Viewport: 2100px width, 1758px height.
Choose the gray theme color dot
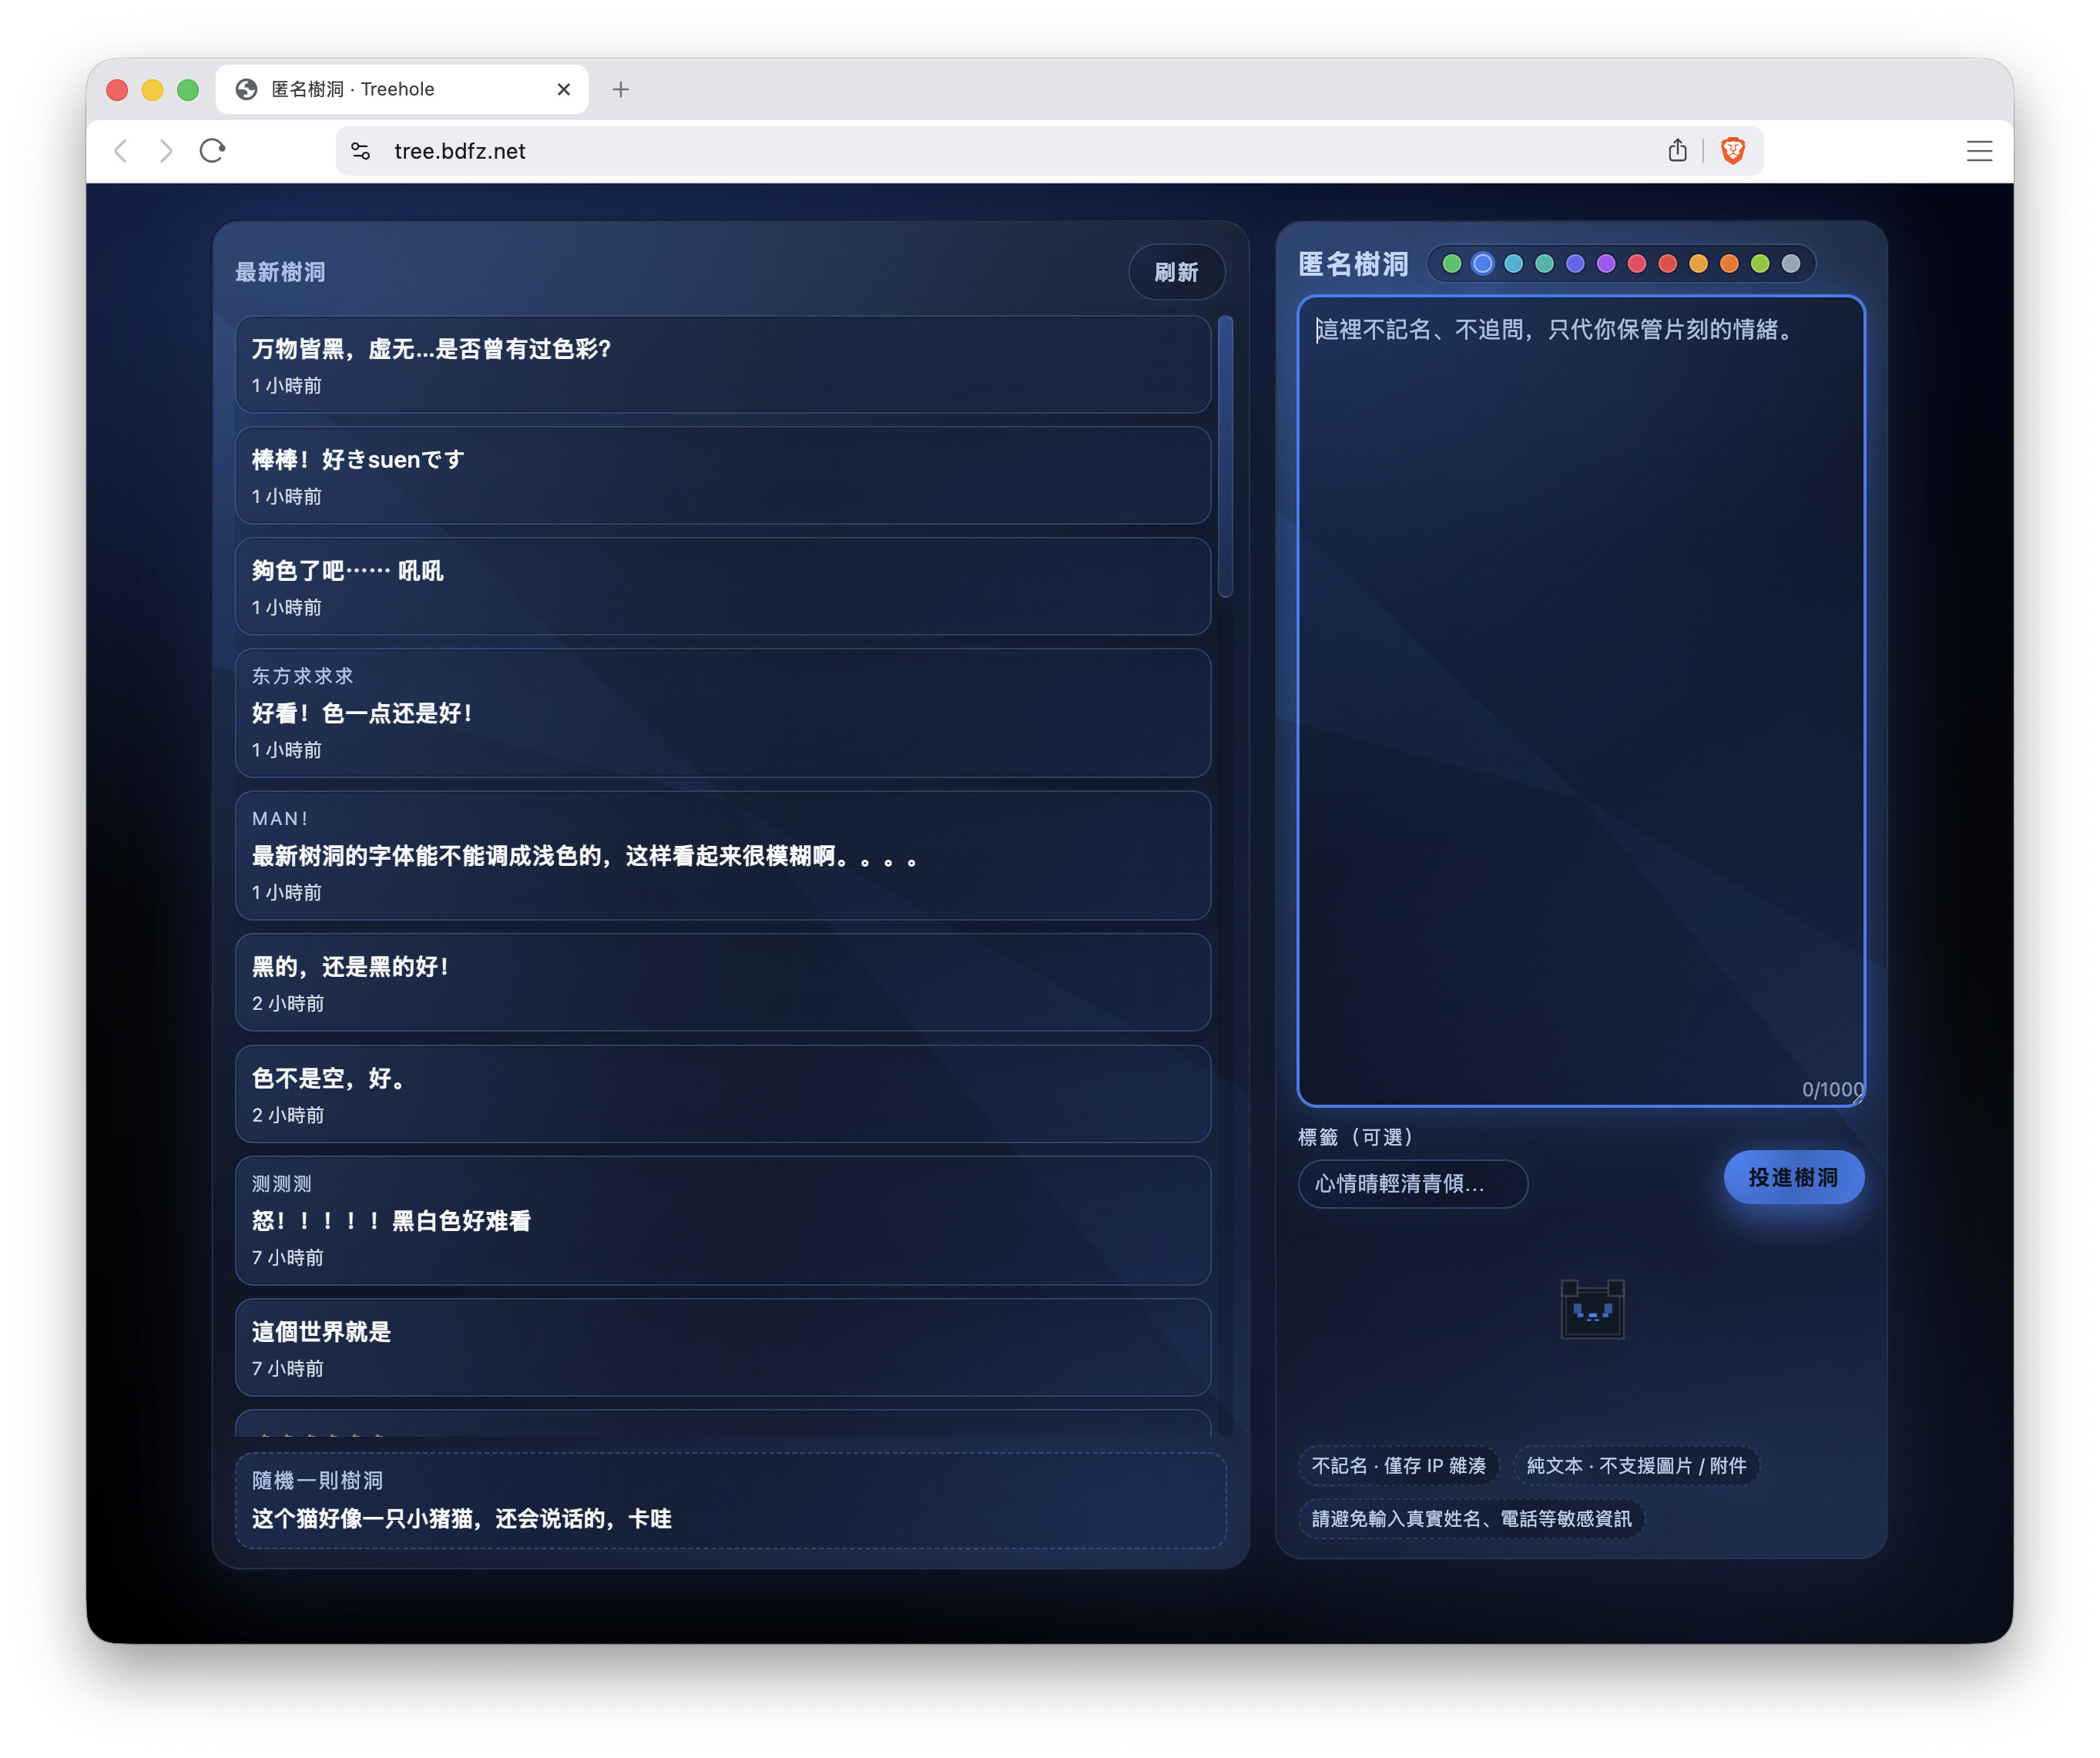[1791, 264]
